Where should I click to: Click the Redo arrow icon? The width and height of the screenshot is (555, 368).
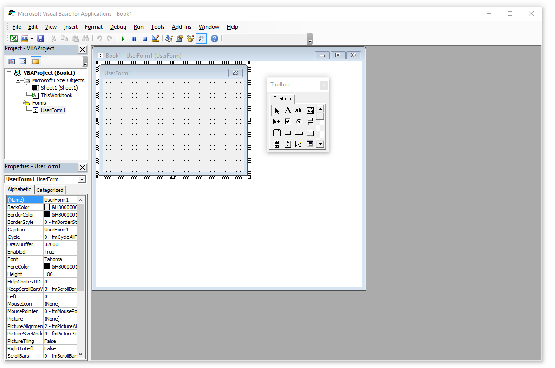[110, 39]
